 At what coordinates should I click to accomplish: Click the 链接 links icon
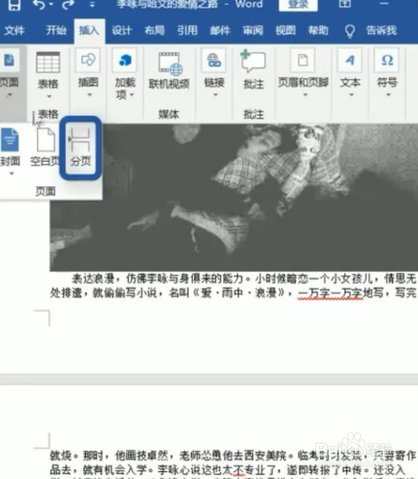click(214, 60)
